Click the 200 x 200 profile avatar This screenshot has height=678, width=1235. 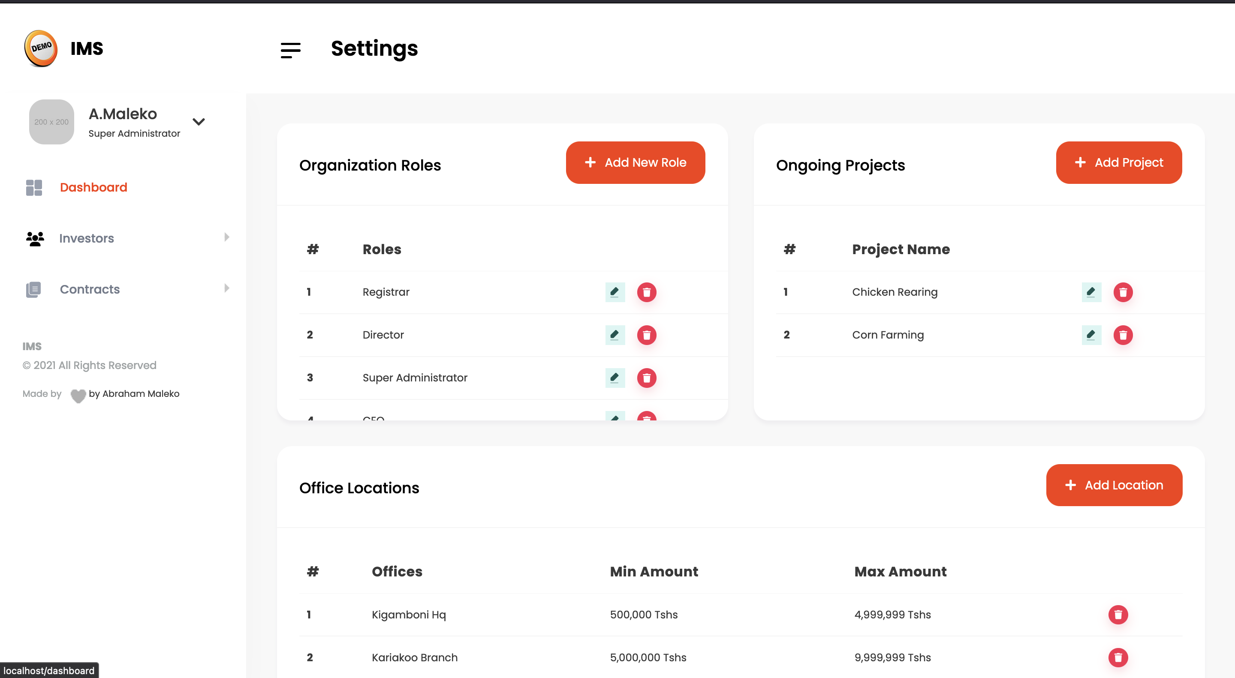click(x=51, y=122)
